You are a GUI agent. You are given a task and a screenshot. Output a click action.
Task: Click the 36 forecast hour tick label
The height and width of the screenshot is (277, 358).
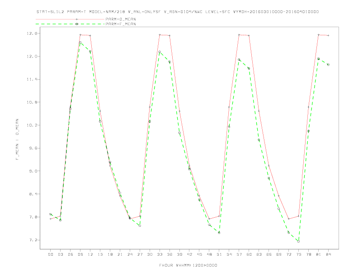coord(170,254)
